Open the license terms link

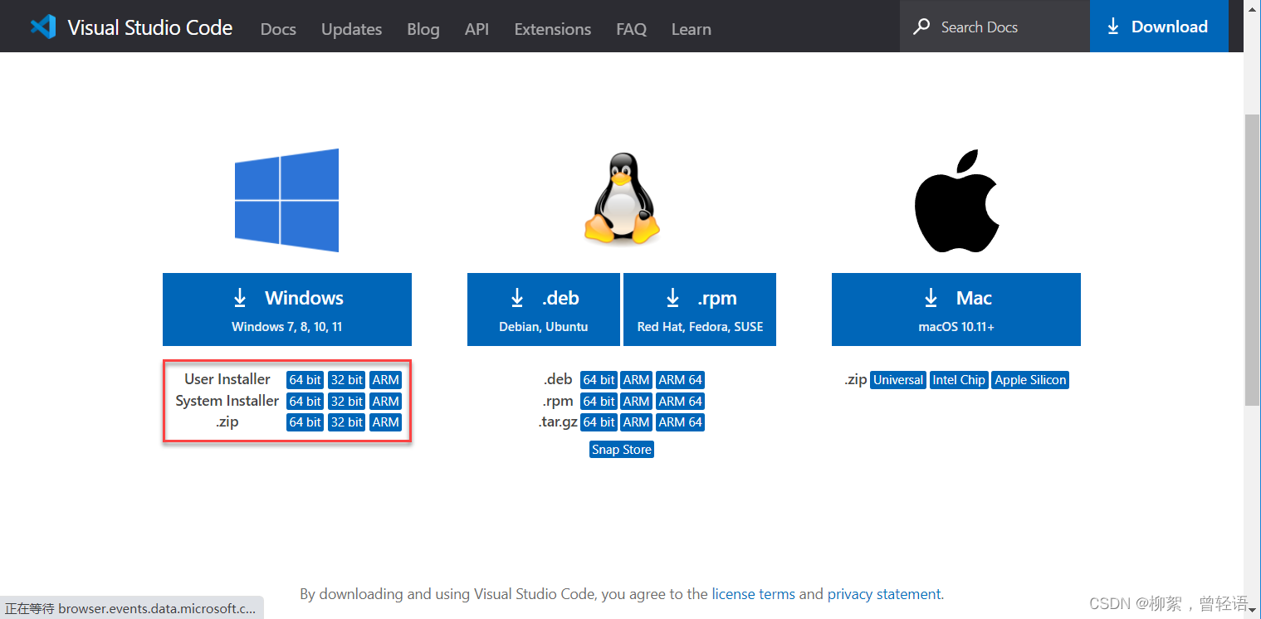tap(753, 594)
